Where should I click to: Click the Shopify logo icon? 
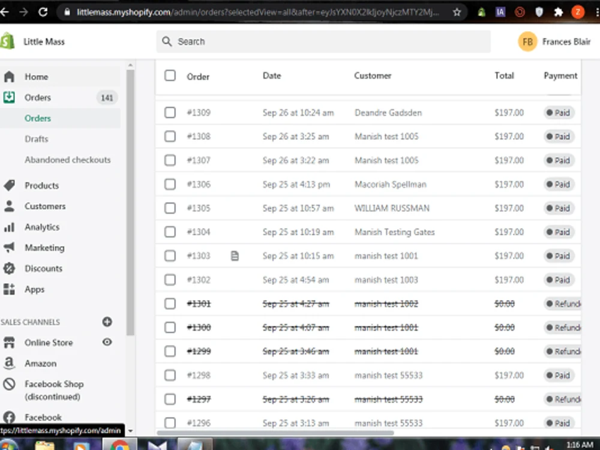click(8, 41)
